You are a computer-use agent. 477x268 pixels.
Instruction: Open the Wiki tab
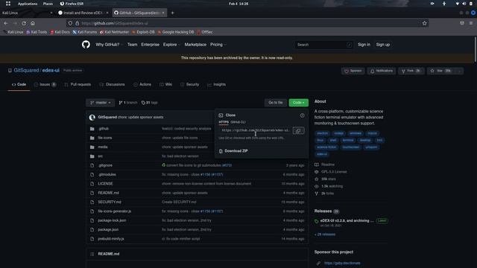tap(165, 84)
